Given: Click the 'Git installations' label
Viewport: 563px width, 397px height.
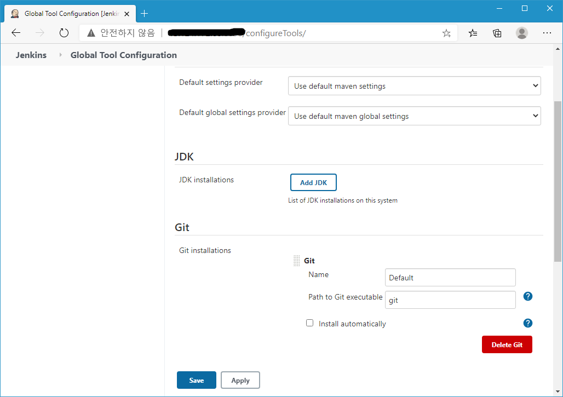Looking at the screenshot, I should (205, 250).
